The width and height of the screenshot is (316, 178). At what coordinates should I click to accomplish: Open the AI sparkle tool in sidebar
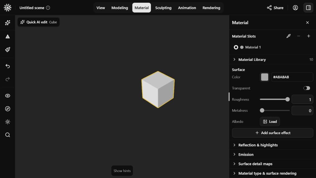tap(7, 23)
